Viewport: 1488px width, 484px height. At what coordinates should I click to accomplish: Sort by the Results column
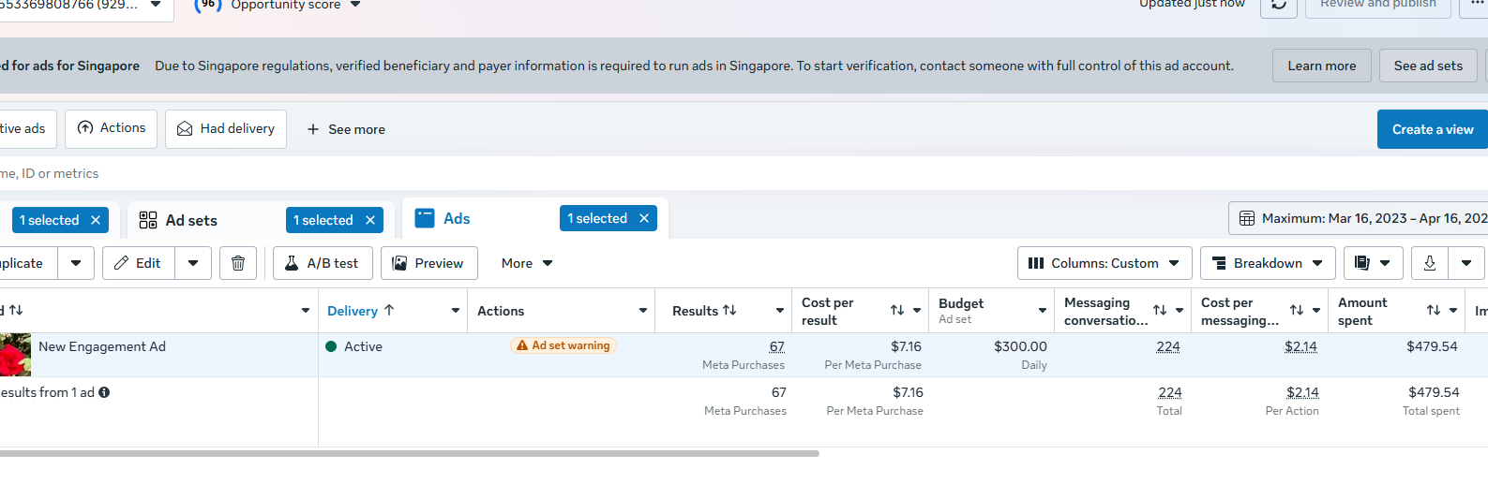[705, 311]
